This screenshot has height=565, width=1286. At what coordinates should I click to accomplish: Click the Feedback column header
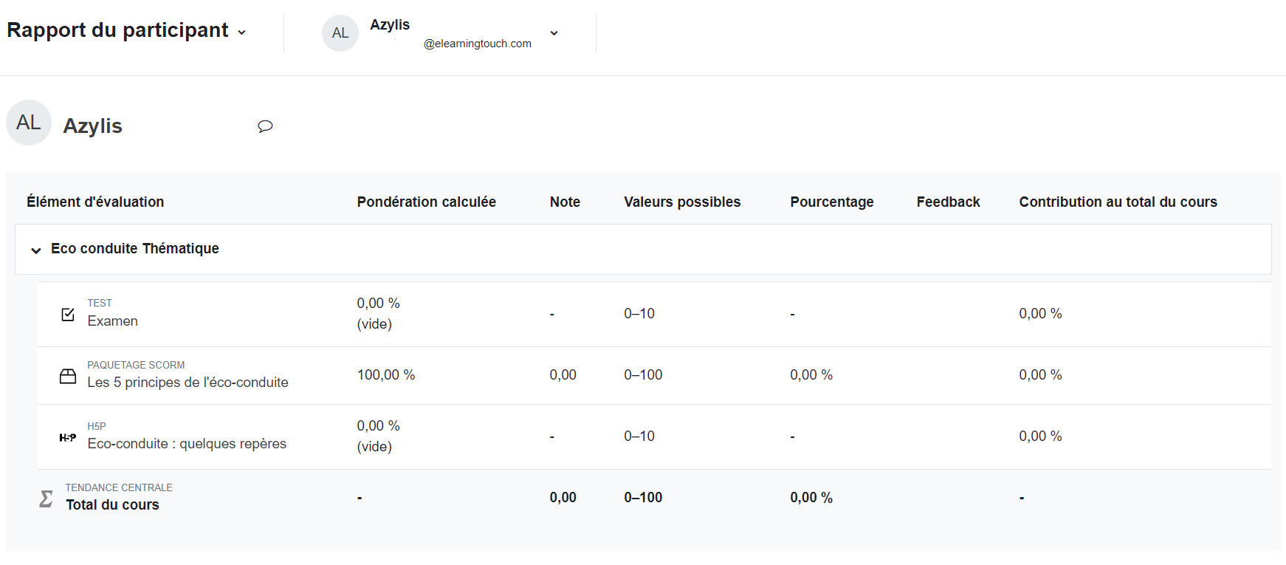pyautogui.click(x=948, y=202)
